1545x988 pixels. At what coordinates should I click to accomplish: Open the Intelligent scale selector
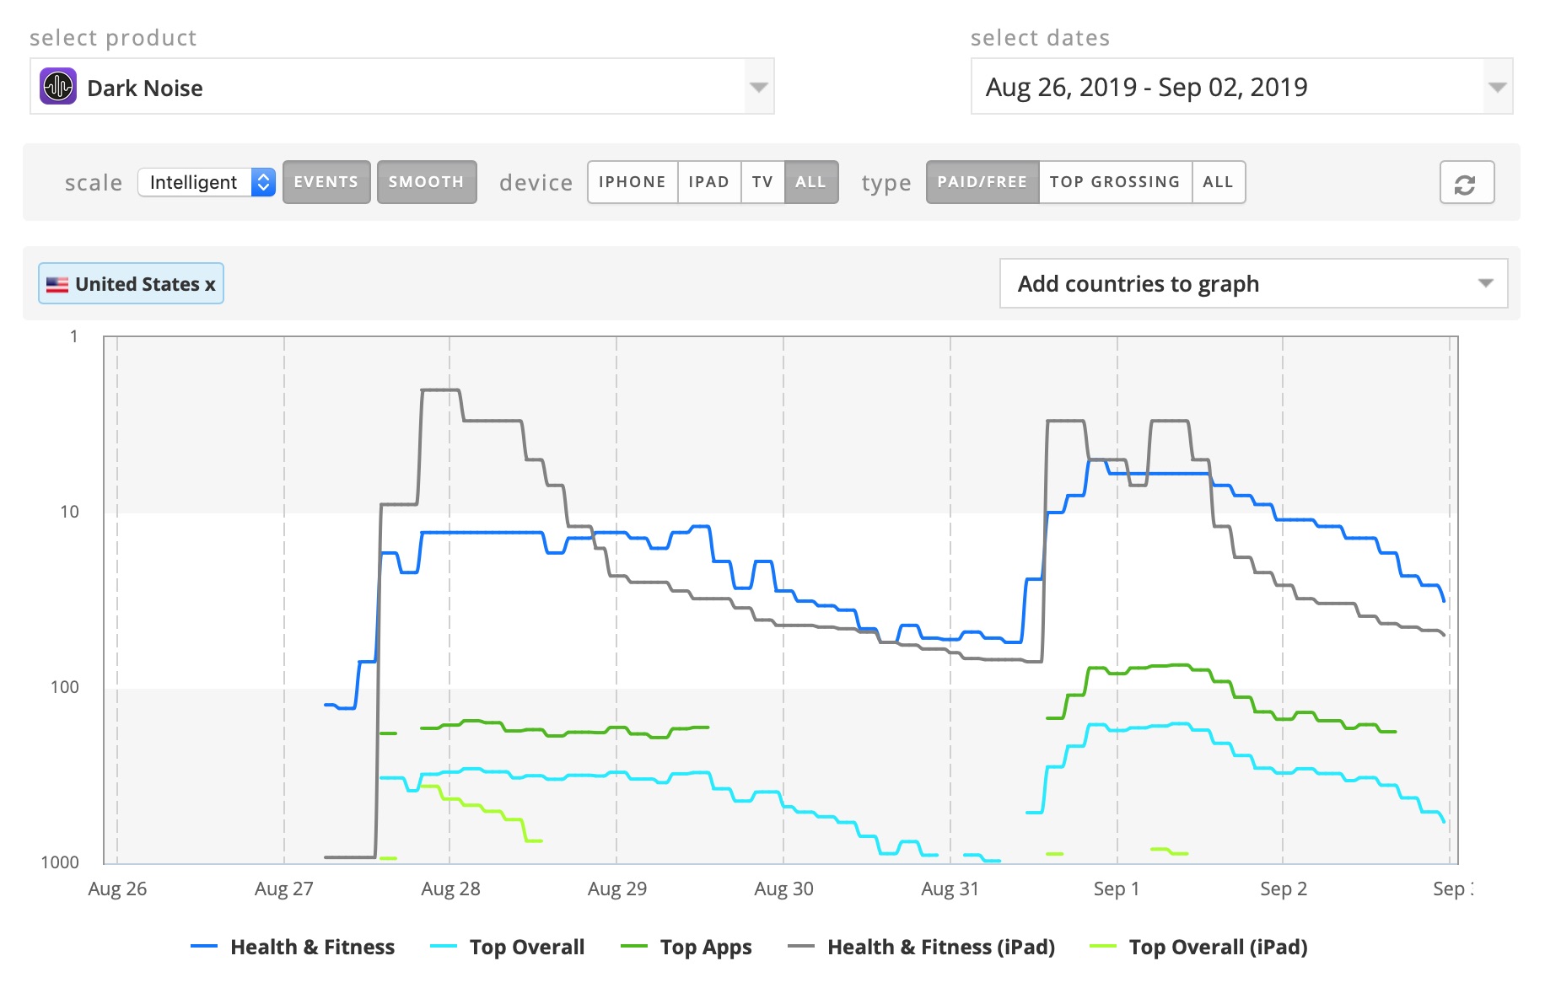coord(207,182)
